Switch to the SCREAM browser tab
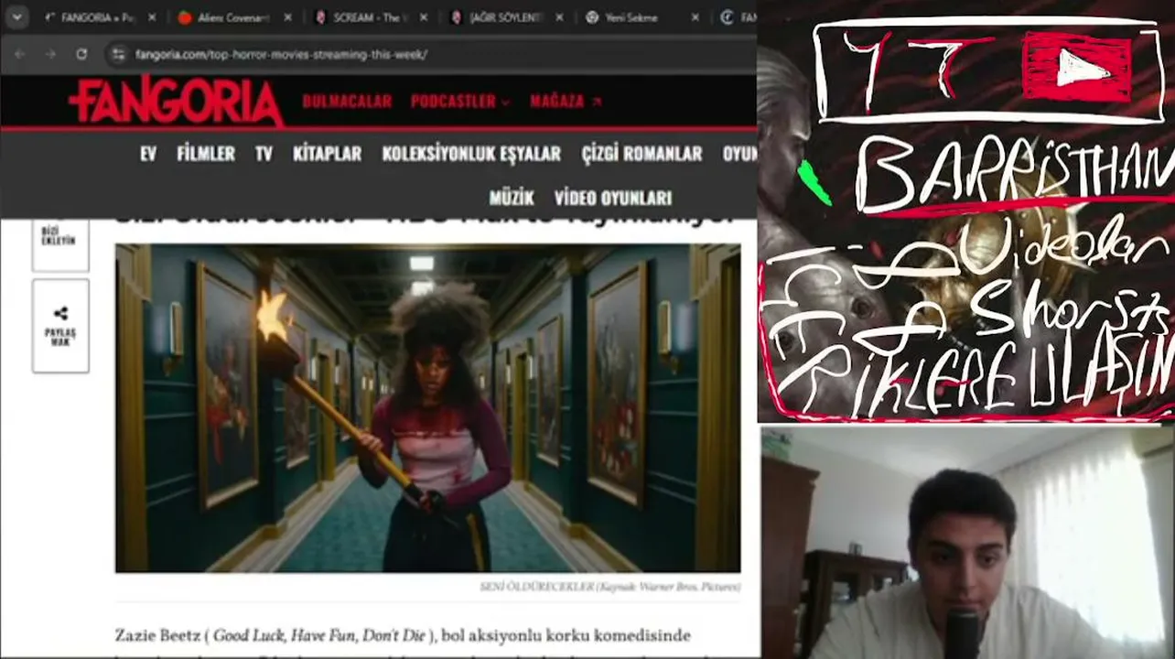 371,17
